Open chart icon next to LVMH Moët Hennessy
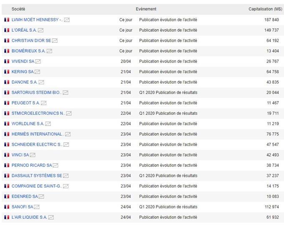Image resolution: width=284 pixels, height=225 pixels. pyautogui.click(x=67, y=20)
